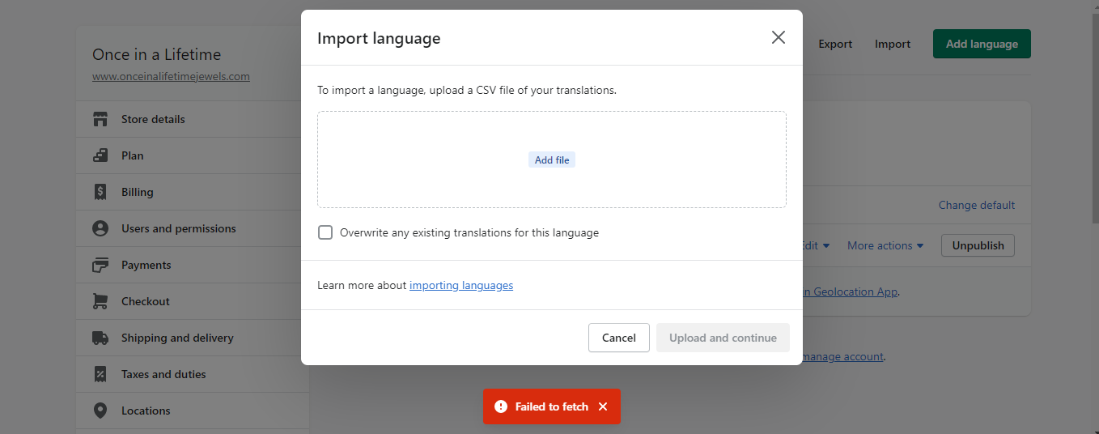
Task: Close the Import language dialog
Action: (779, 37)
